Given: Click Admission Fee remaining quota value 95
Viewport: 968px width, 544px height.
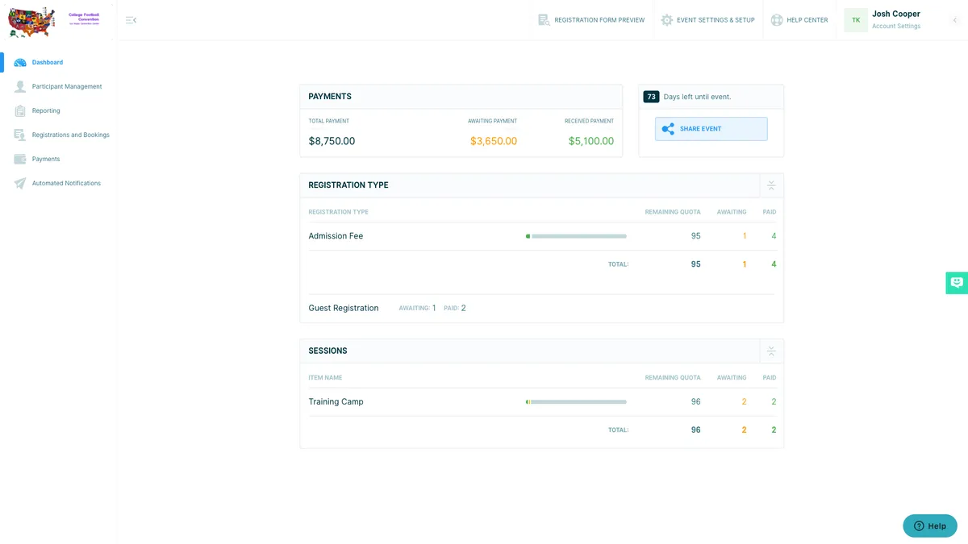Looking at the screenshot, I should click(695, 236).
